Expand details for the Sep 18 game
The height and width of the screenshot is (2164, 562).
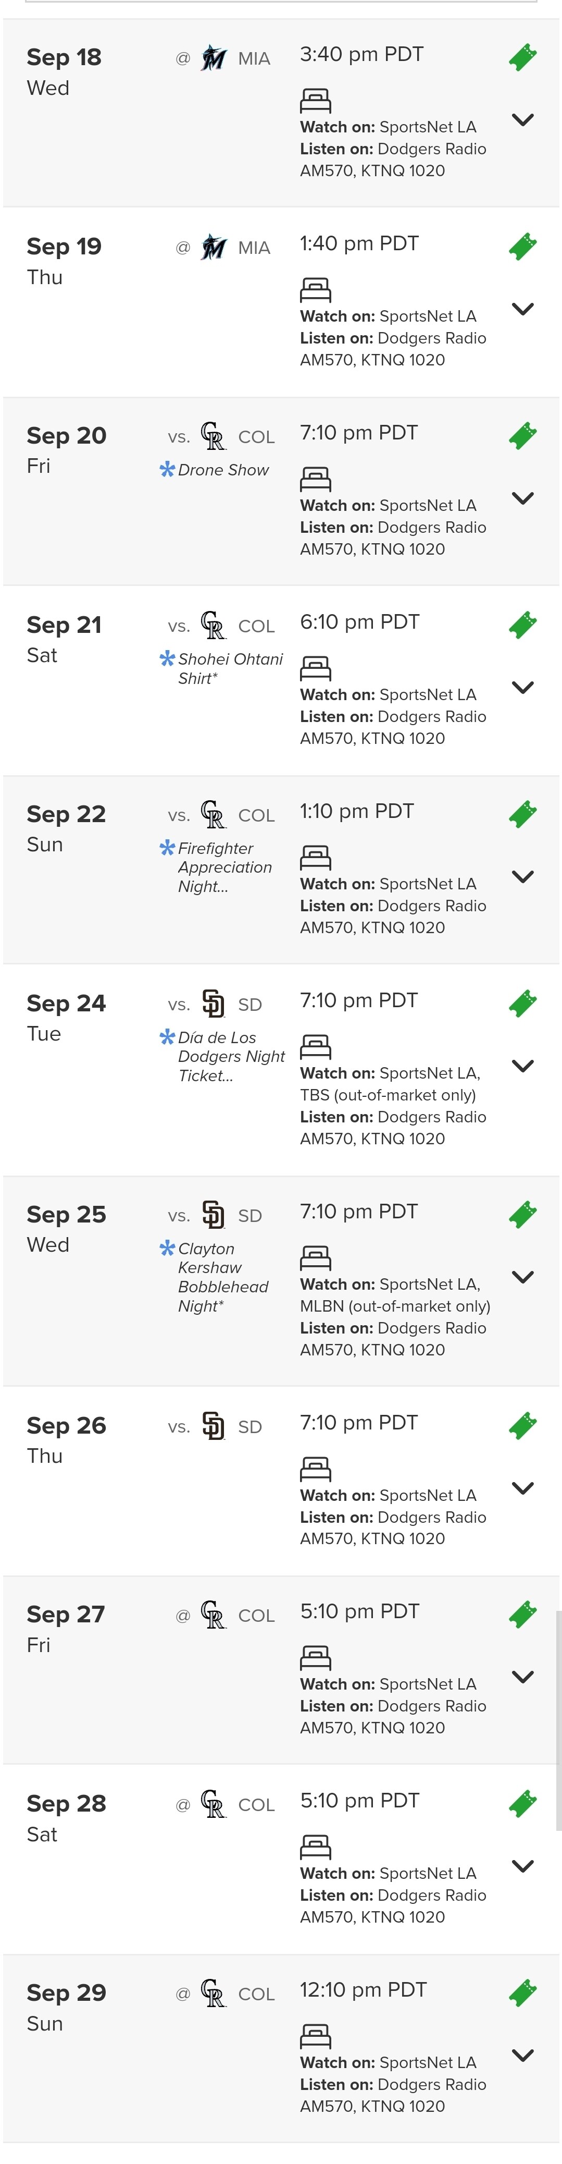tap(522, 120)
